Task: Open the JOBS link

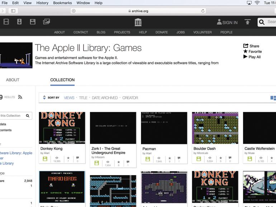Action: tap(181, 32)
